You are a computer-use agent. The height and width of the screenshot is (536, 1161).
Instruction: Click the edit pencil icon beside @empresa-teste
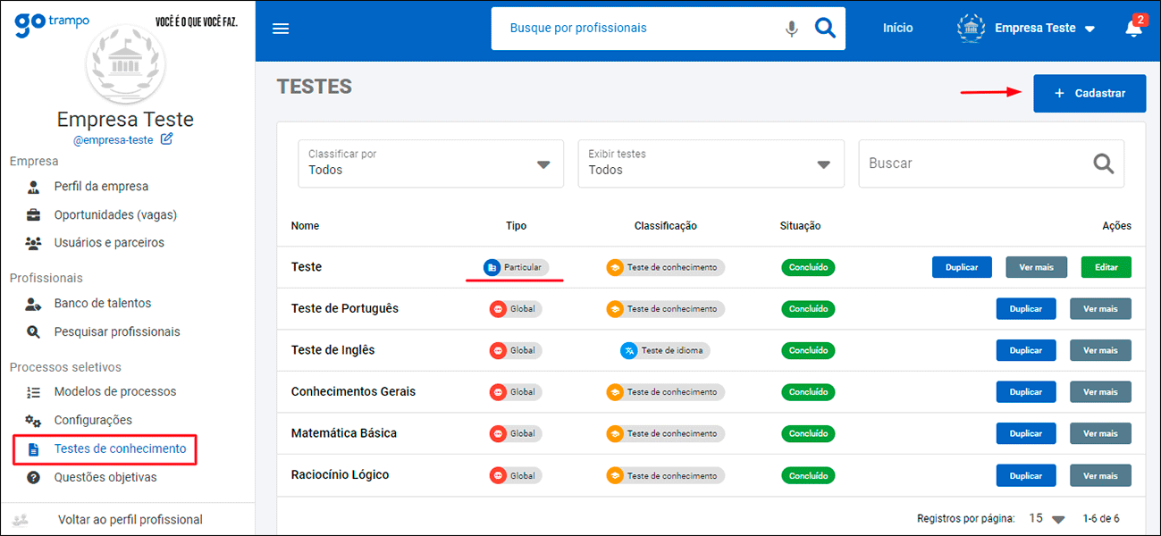(166, 139)
